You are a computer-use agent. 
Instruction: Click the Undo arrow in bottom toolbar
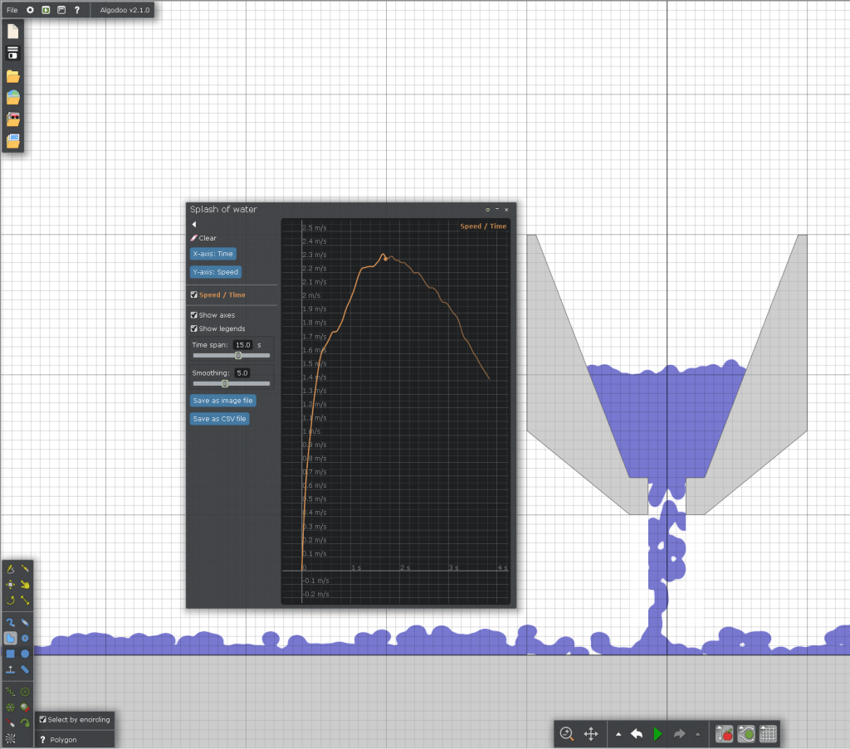point(637,733)
